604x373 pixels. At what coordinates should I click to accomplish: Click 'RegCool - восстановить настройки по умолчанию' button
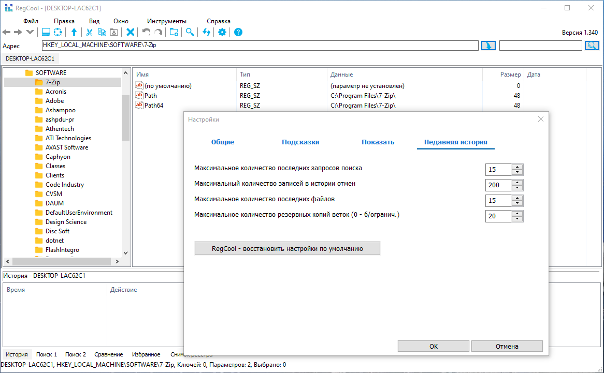pos(287,248)
